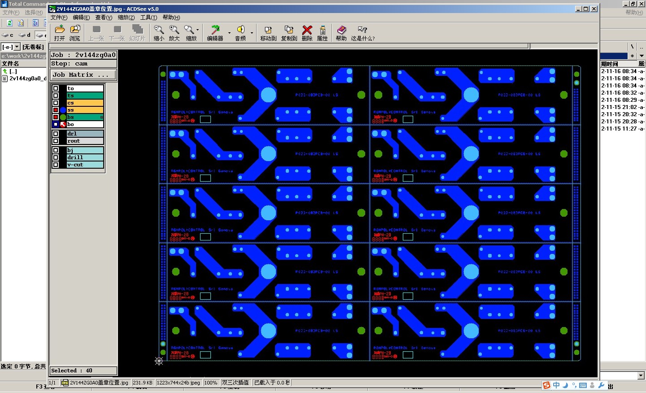Toggle the checkbox for layer bo
The image size is (646, 393).
coord(56,124)
